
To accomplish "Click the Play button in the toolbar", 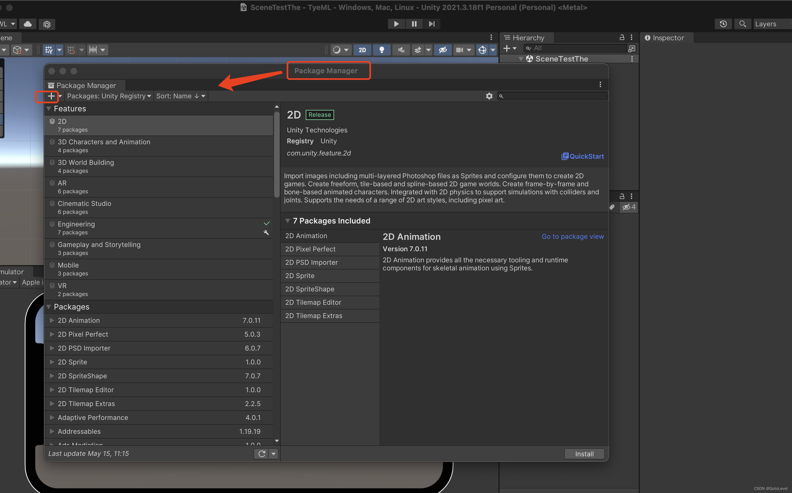I will (x=396, y=24).
